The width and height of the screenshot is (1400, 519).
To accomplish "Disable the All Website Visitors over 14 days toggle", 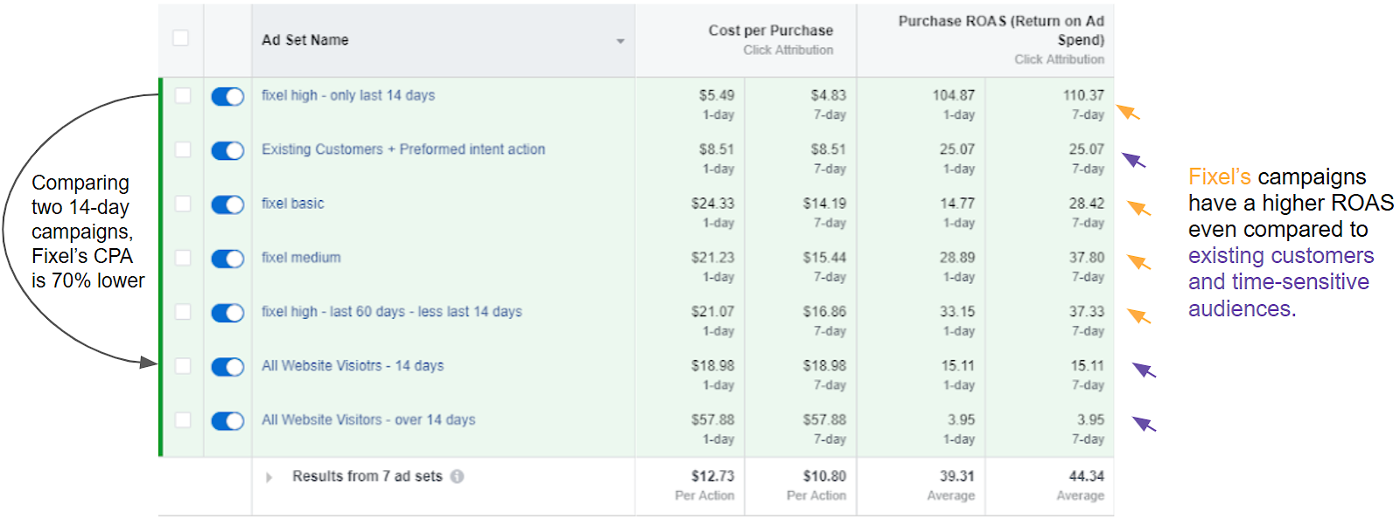I will click(227, 421).
